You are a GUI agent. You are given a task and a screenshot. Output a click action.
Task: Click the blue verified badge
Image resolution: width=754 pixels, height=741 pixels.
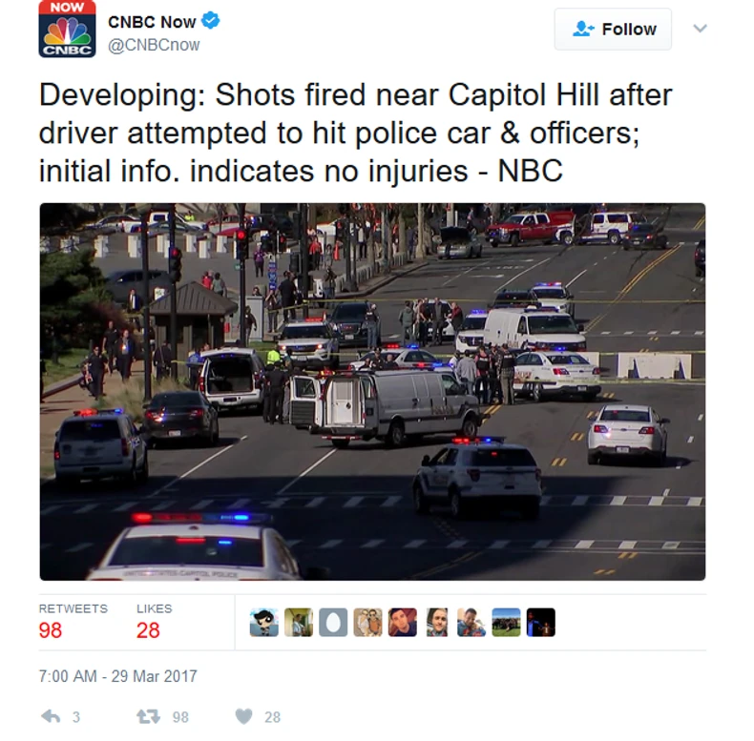pyautogui.click(x=210, y=21)
